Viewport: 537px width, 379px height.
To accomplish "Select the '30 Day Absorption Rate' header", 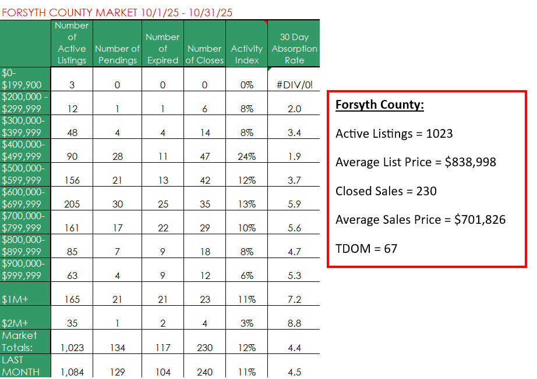I will pos(294,49).
